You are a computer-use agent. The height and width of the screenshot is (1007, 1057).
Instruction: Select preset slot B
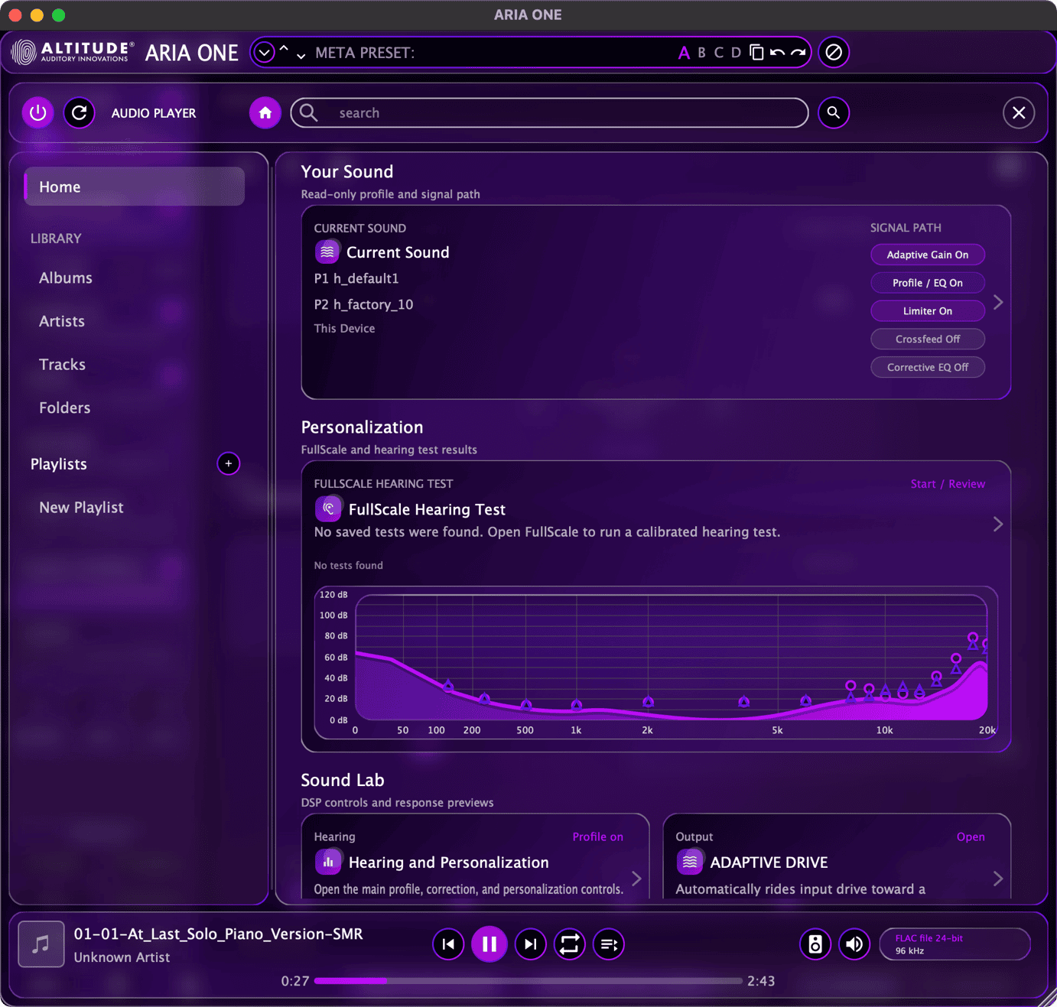(x=701, y=53)
